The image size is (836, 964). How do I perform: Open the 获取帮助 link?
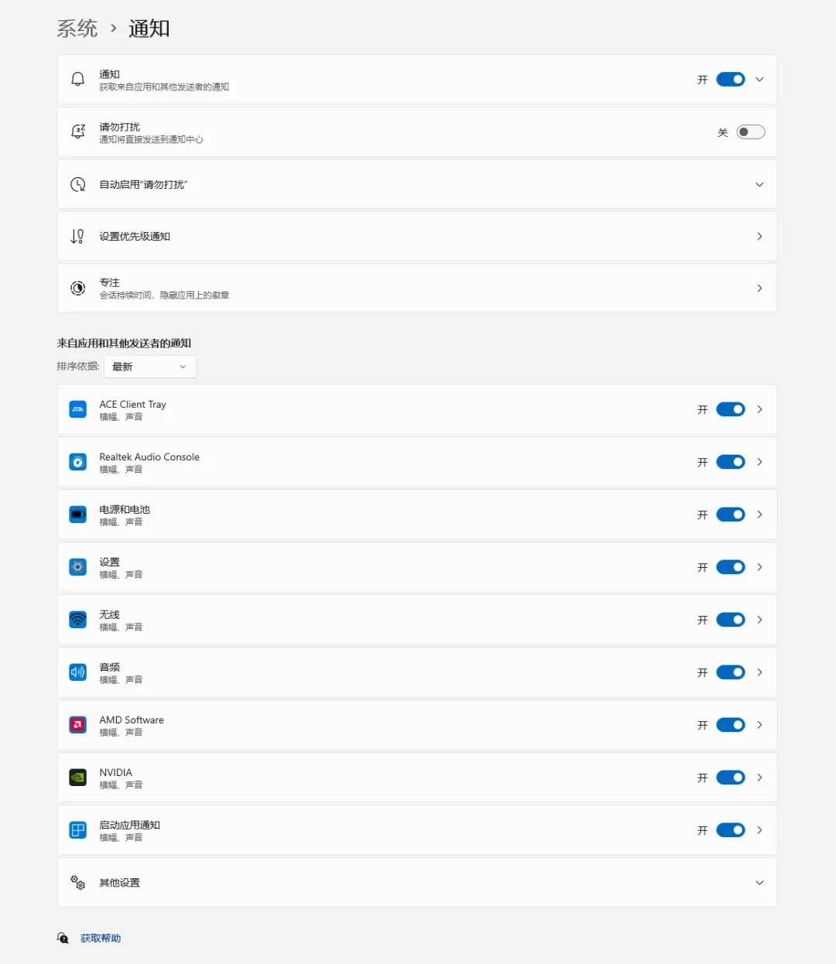coord(101,938)
